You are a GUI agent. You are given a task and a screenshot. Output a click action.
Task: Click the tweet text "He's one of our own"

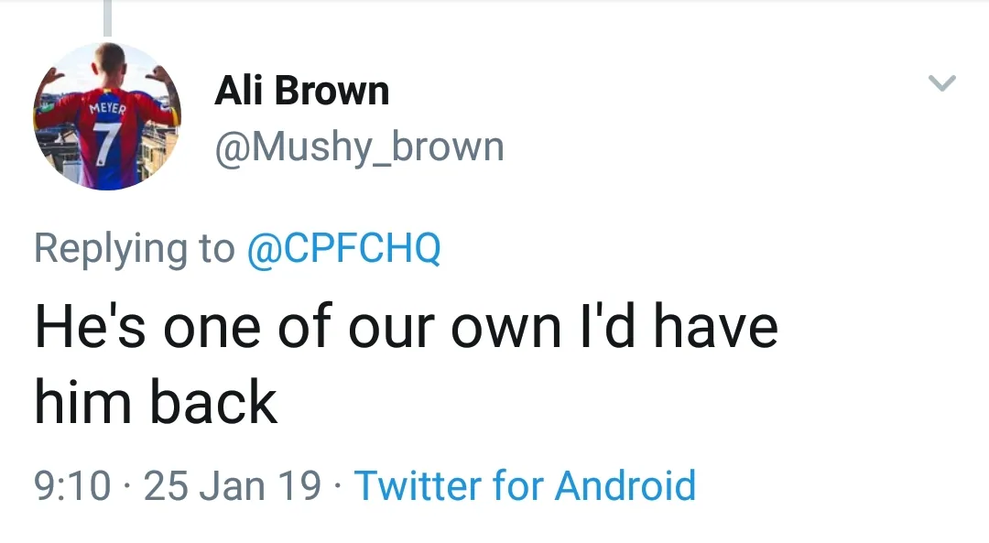point(295,327)
